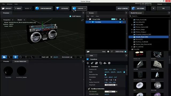
Task: Select the boombox material swatch
Action: click(8, 71)
